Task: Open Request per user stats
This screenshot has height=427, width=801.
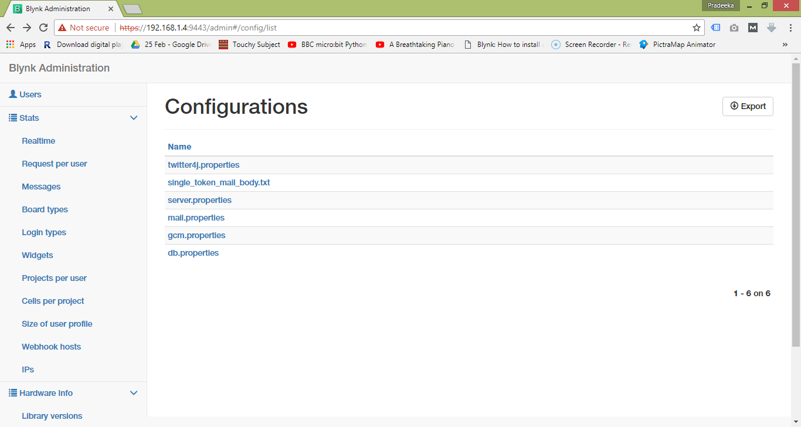Action: [x=55, y=164]
